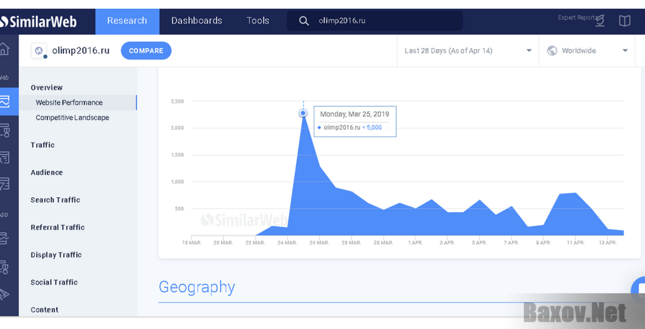Expand the Content section

(x=44, y=309)
